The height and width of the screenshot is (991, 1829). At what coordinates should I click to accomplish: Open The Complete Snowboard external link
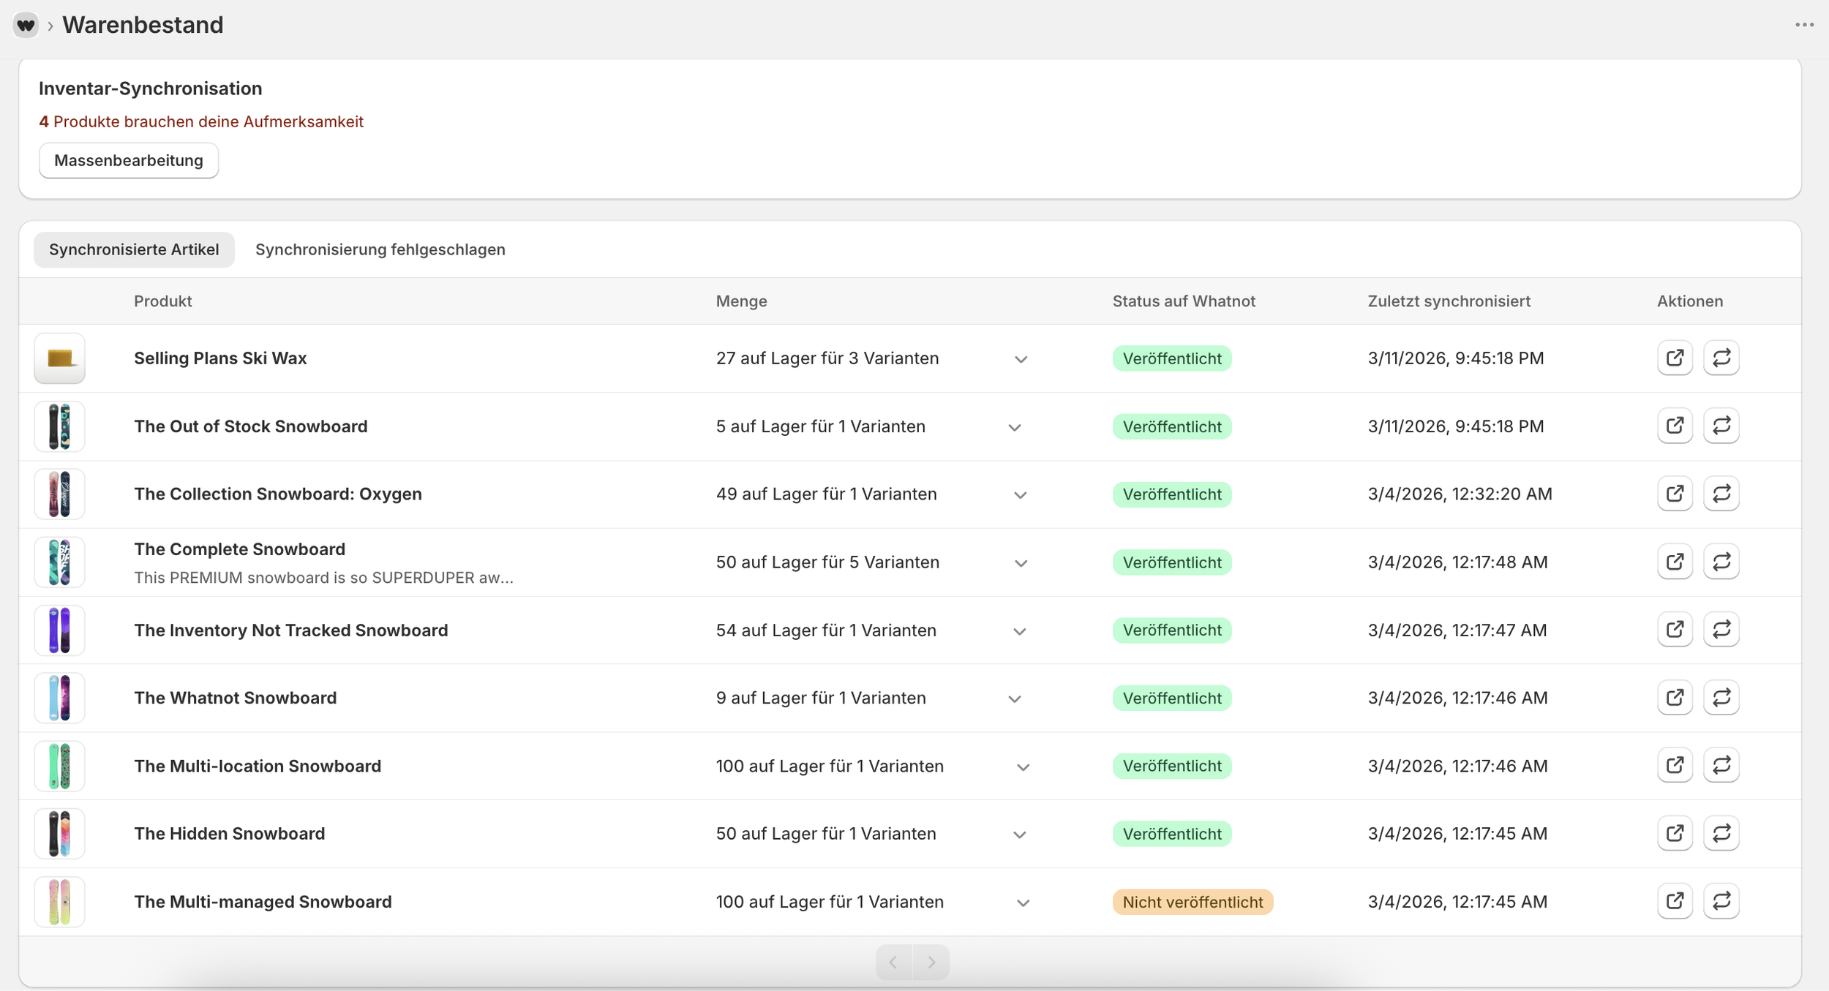(x=1674, y=562)
